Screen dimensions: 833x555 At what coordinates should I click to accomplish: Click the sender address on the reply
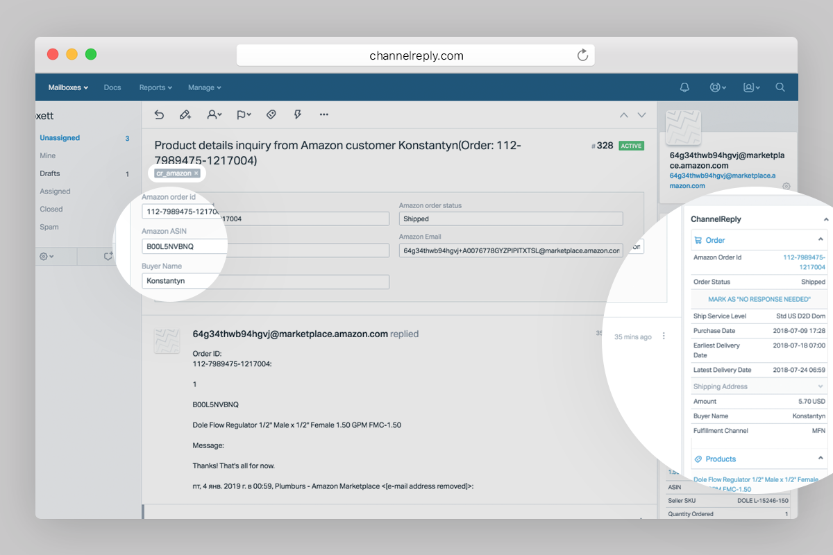coord(290,334)
